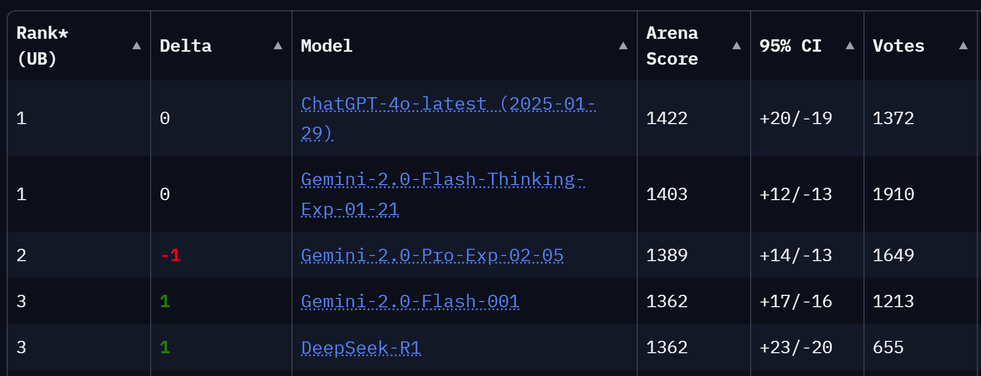Open Gemini-2.0-Flash-Thinking-Exp-01-21 link

click(443, 194)
